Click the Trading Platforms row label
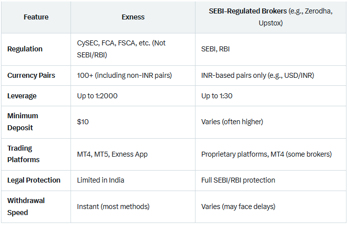This screenshot has width=349, height=225. (x=23, y=154)
